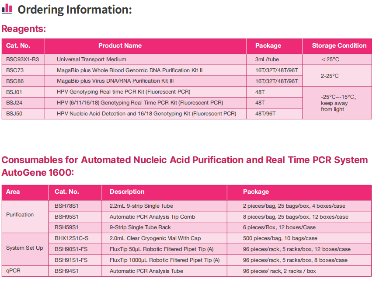
Task: Click the Universal Transport Medium product name
Action: (x=91, y=59)
